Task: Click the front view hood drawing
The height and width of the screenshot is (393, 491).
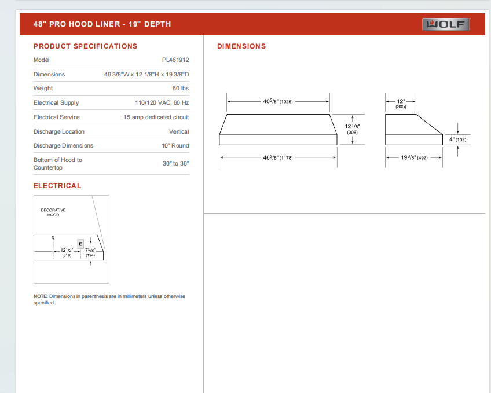Action: [278, 130]
